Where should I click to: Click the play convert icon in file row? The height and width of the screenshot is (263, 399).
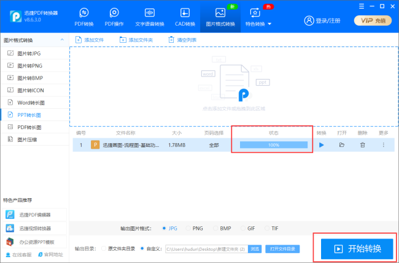click(322, 145)
